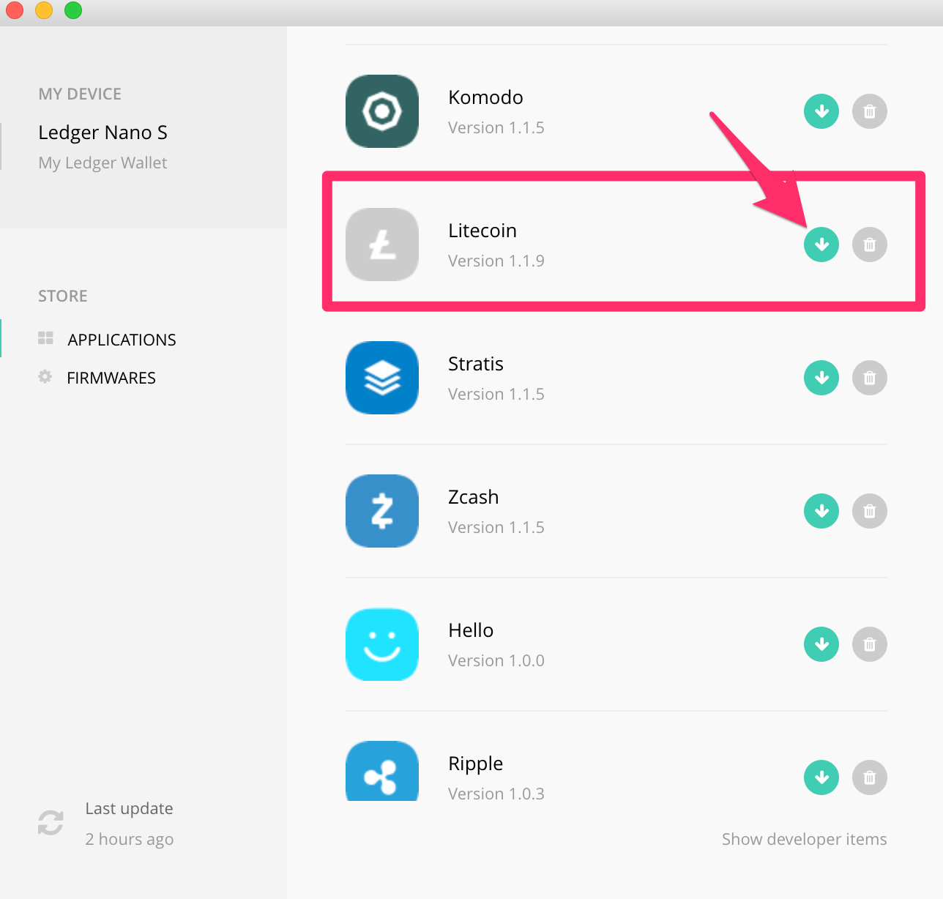Click the Stratis app name
The height and width of the screenshot is (899, 943).
tap(476, 364)
